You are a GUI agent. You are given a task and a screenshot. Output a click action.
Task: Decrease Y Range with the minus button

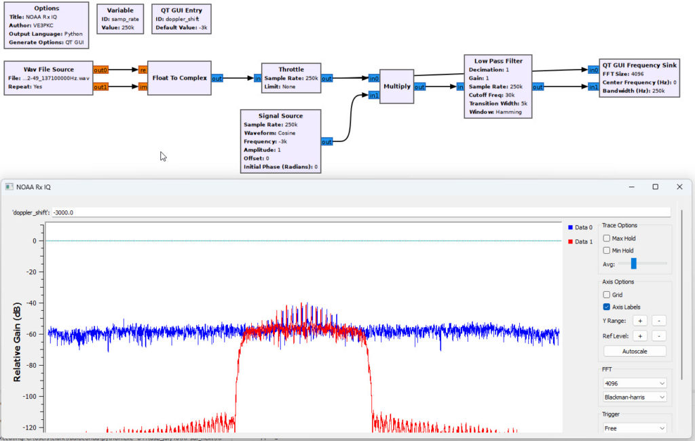[x=660, y=320]
